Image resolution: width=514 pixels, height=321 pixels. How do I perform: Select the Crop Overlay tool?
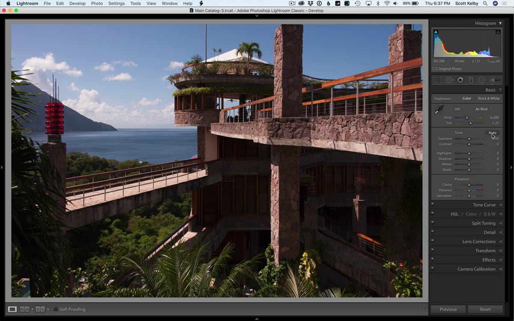(x=438, y=80)
